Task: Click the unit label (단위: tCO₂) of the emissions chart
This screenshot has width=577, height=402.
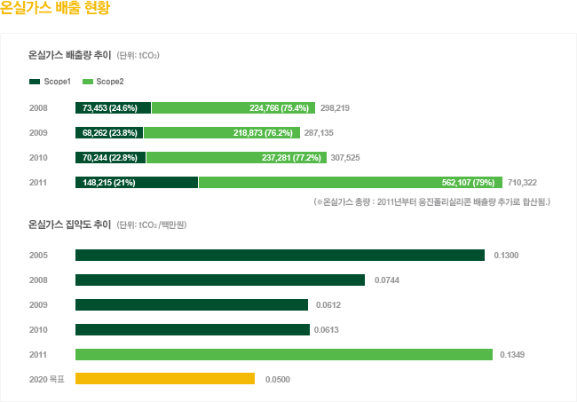Action: 138,56
